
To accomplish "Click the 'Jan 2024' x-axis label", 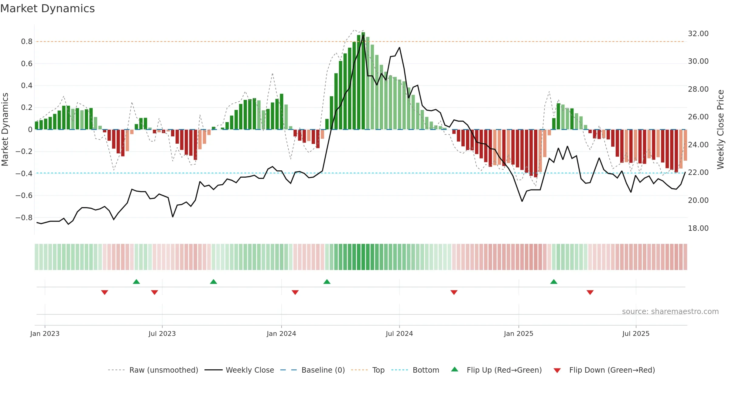I will click(x=282, y=333).
